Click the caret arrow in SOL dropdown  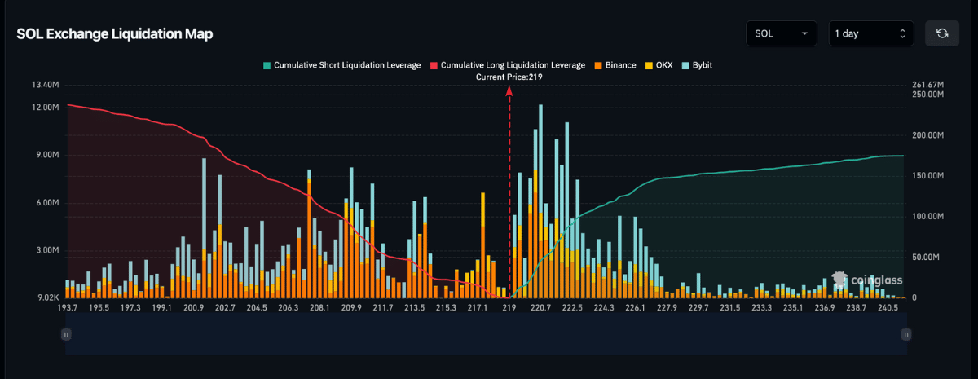(805, 33)
